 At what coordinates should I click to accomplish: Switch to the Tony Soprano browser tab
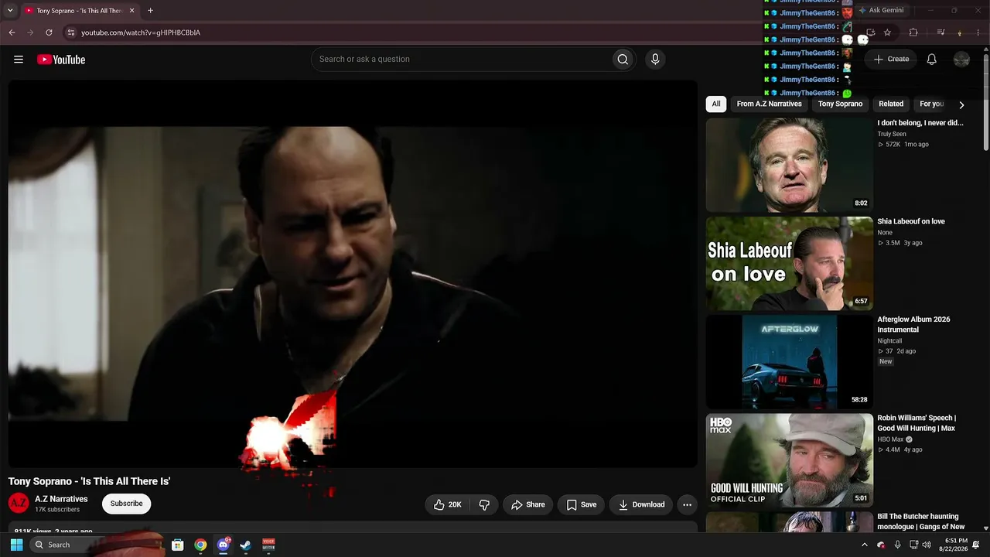click(x=79, y=11)
